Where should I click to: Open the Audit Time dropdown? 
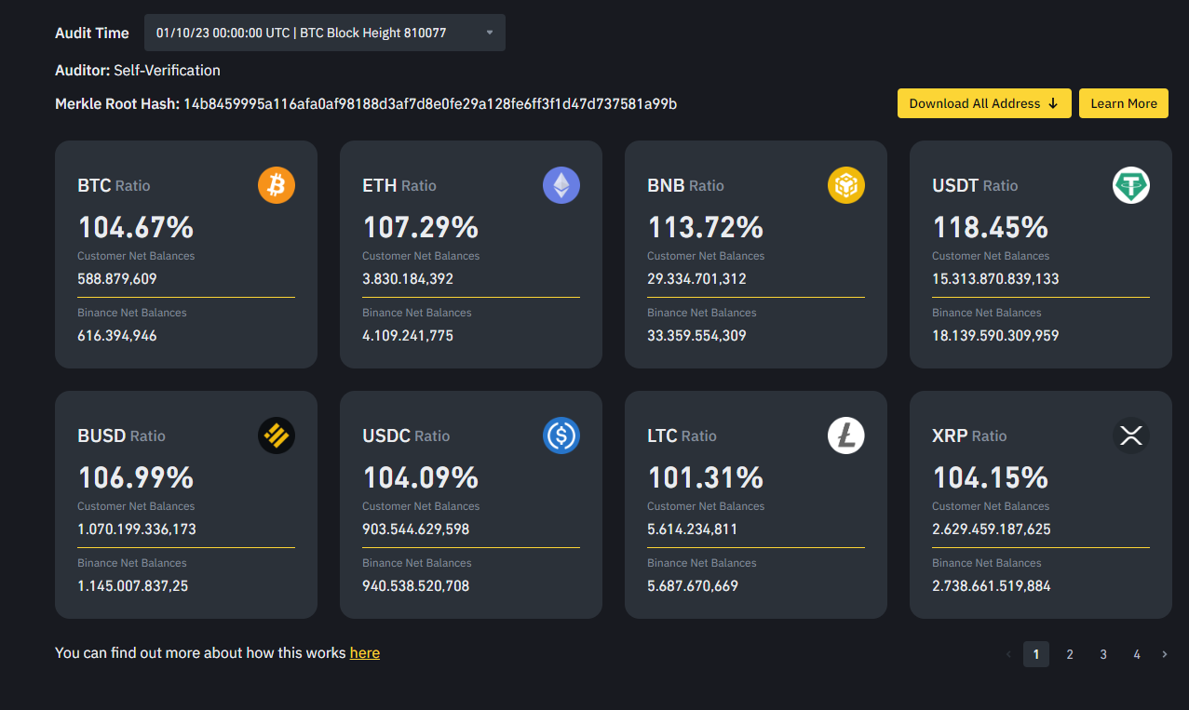pyautogui.click(x=324, y=33)
